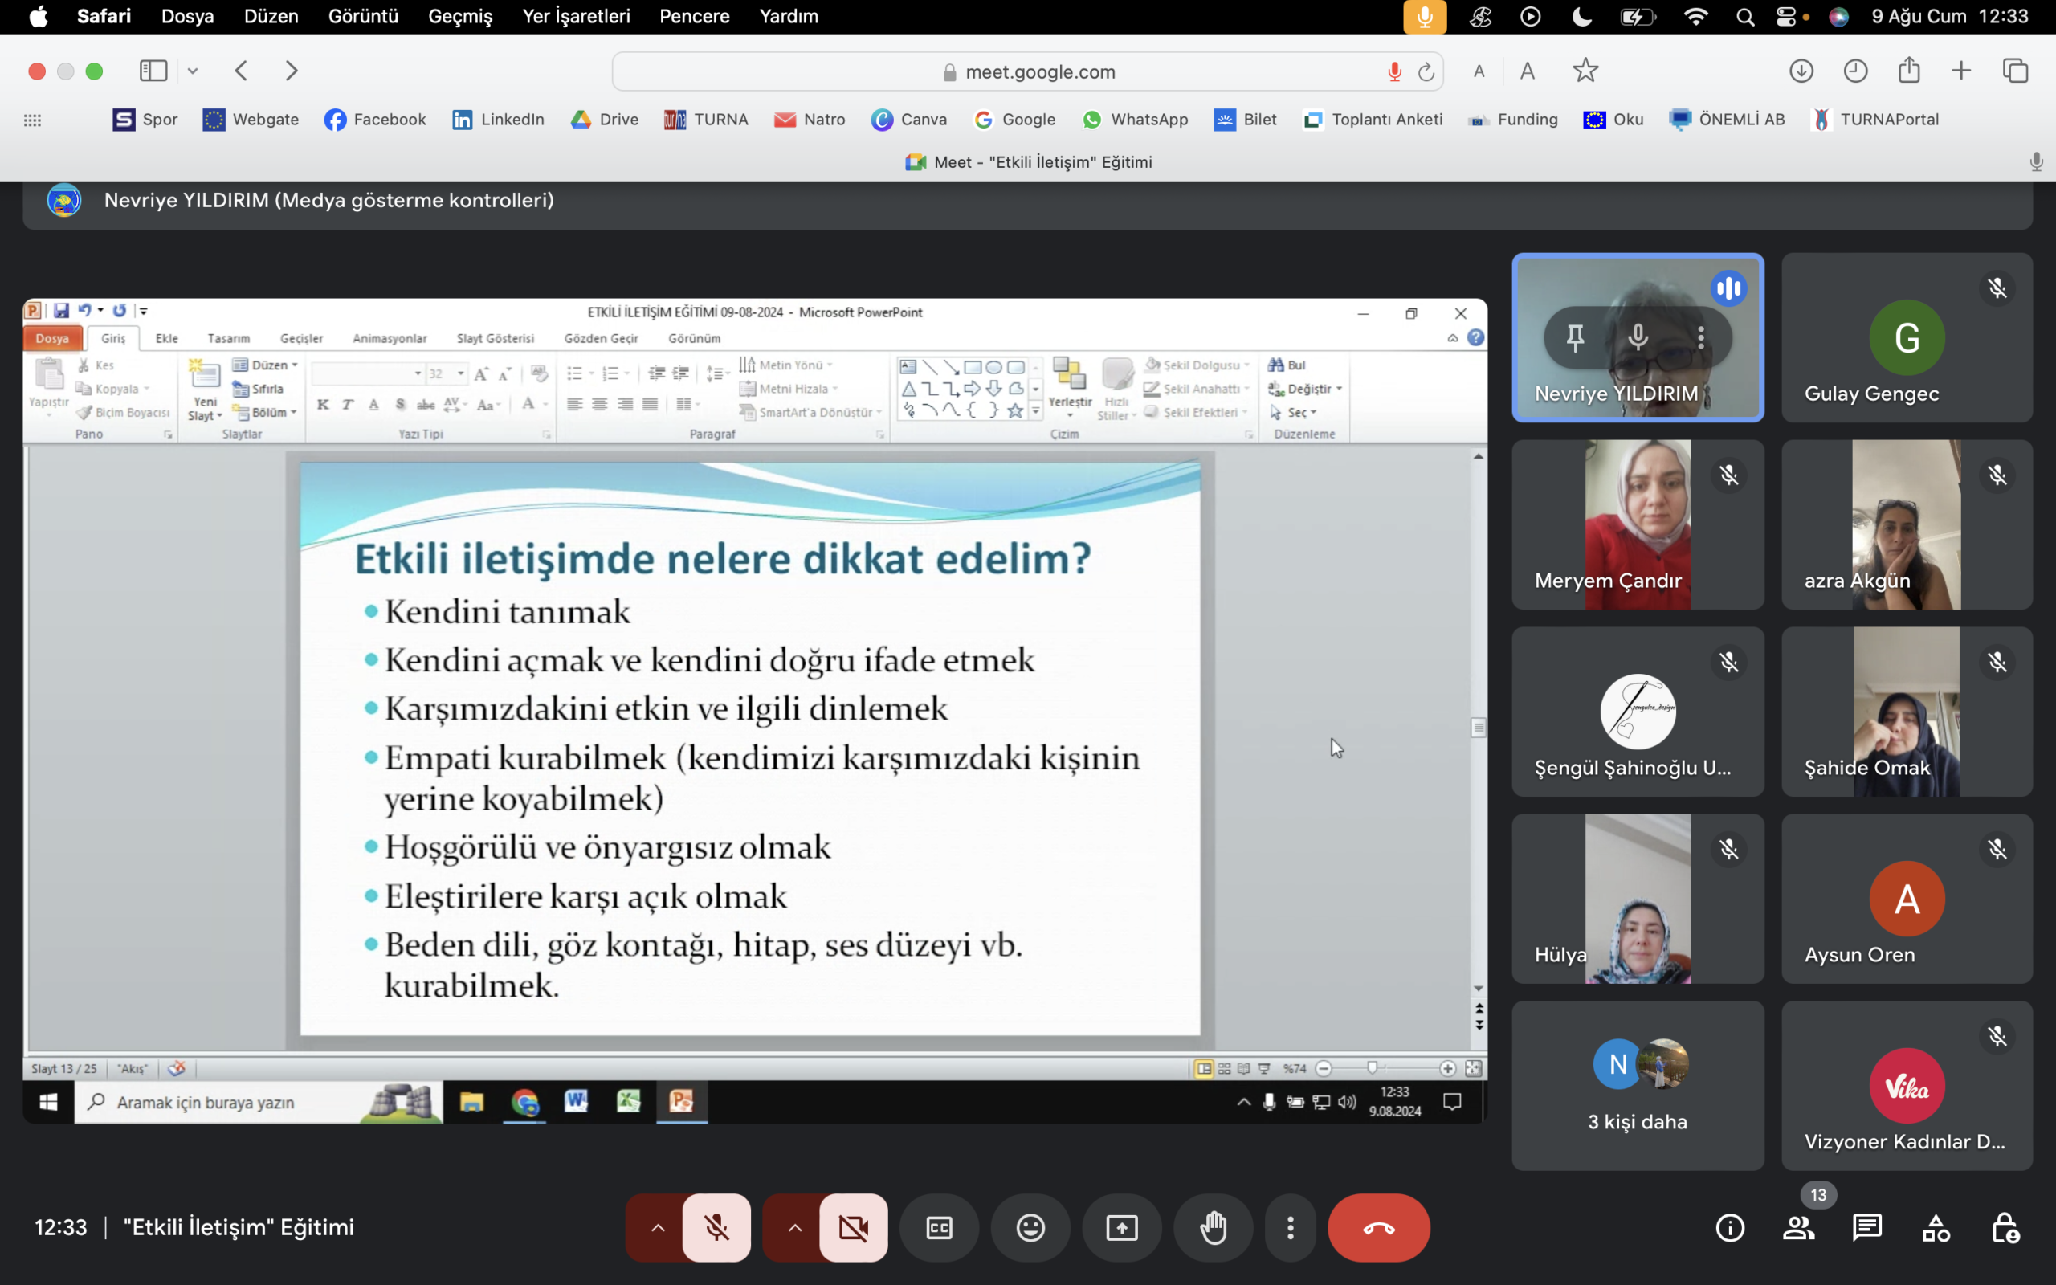Open host controls lock icon
Screen dimensions: 2056x1285
(x=2004, y=1227)
